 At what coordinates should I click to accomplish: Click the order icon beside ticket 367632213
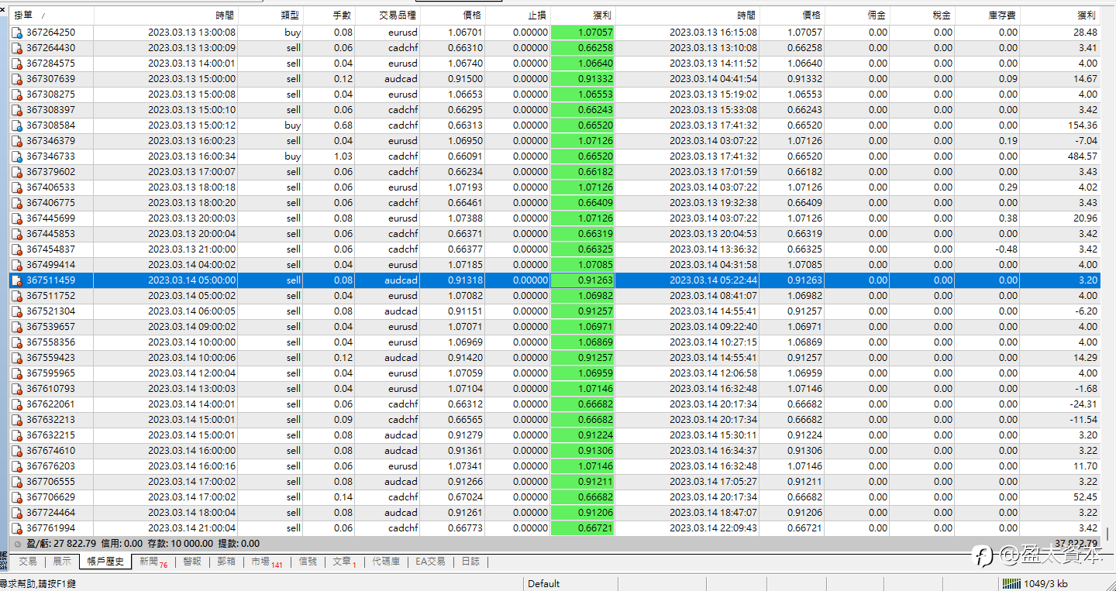click(x=17, y=420)
